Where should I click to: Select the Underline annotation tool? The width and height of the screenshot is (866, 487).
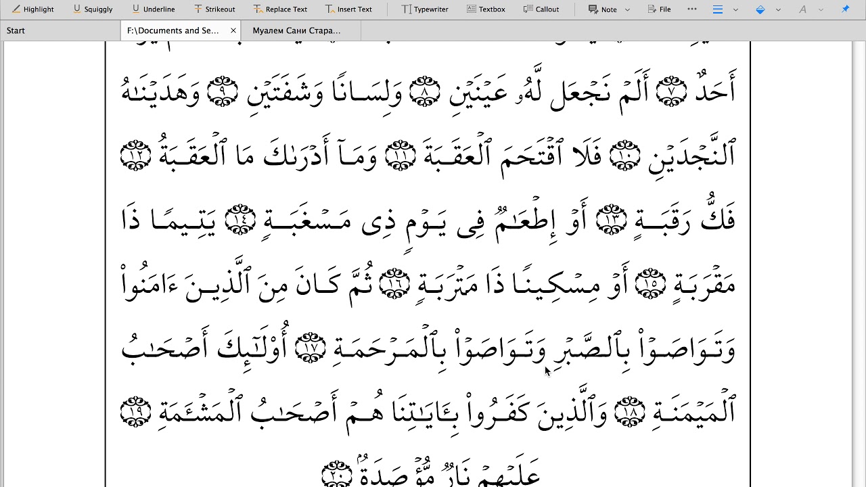coord(153,9)
